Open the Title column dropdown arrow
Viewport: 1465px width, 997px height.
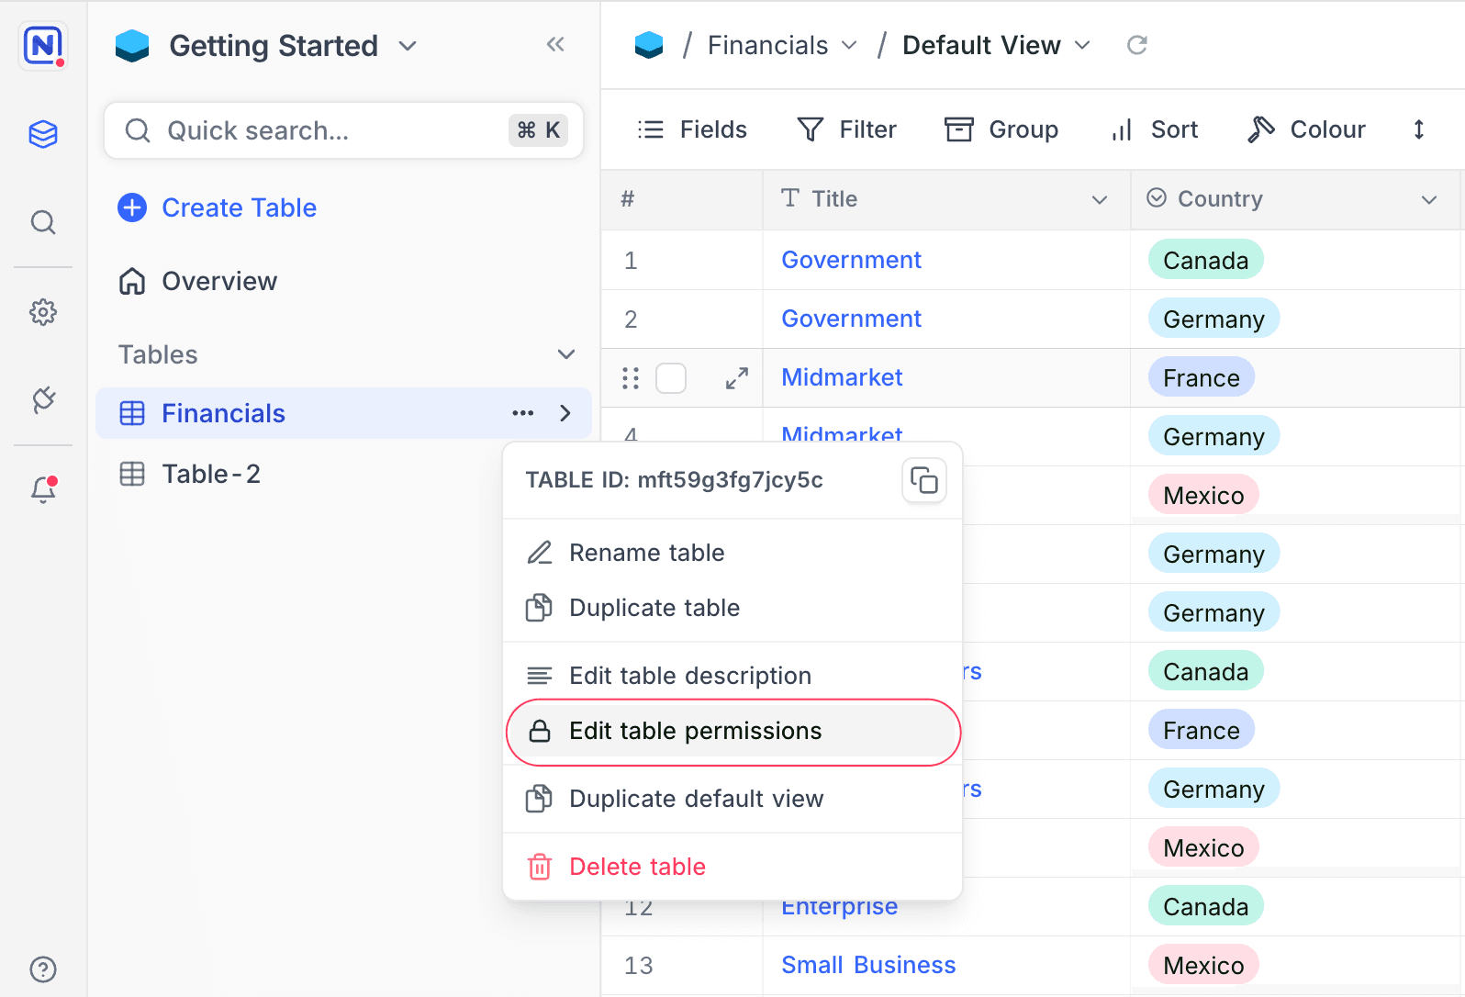[x=1099, y=199]
